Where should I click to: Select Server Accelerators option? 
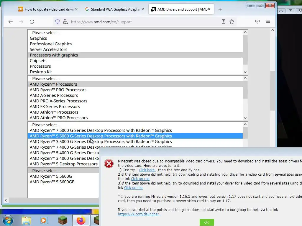(x=135, y=49)
